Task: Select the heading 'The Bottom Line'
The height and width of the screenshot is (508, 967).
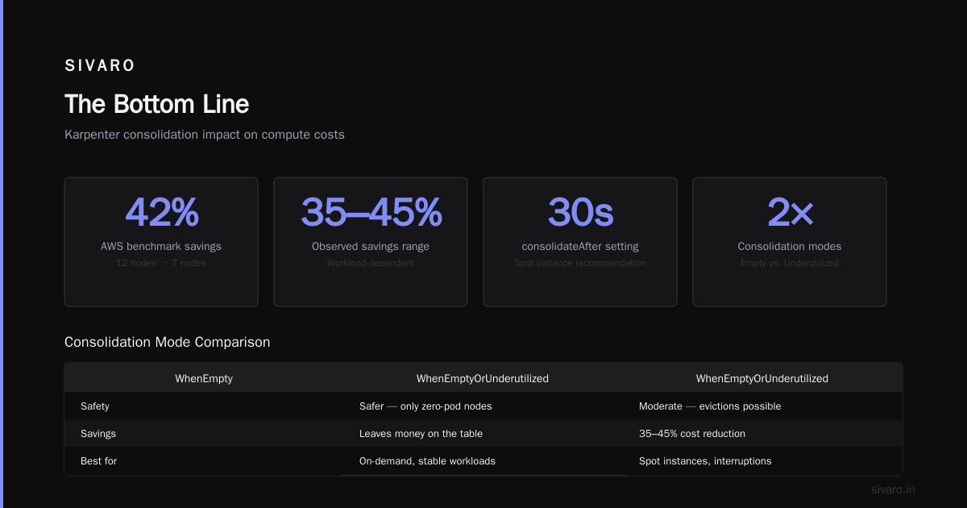Action: point(156,104)
